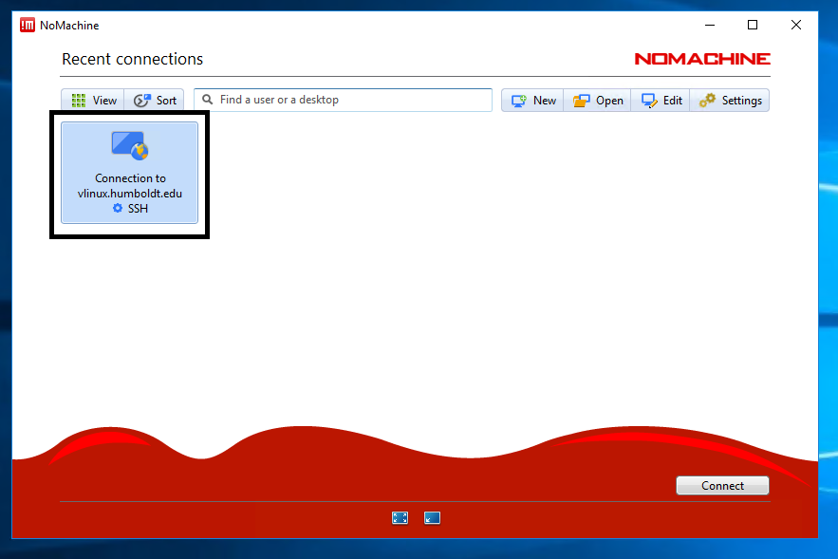Click the windowed mode icon at the bottom
This screenshot has height=559, width=838.
point(432,518)
